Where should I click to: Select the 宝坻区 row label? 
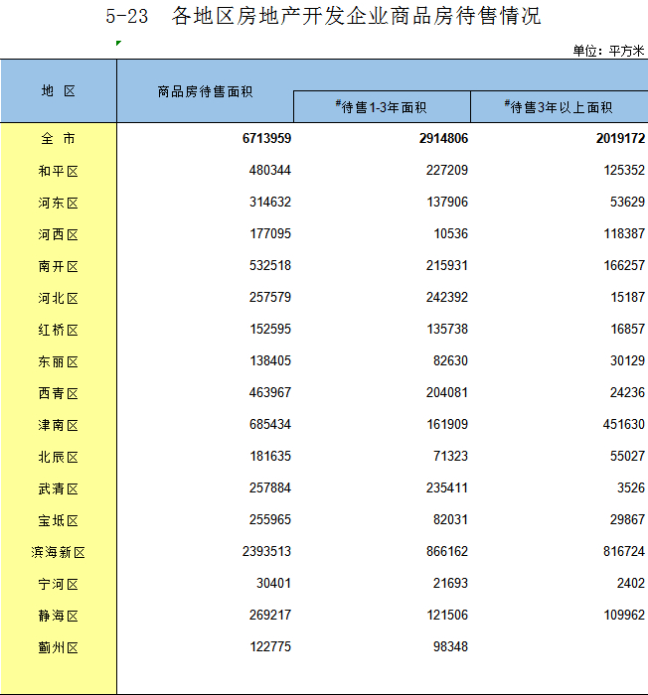[x=59, y=521]
